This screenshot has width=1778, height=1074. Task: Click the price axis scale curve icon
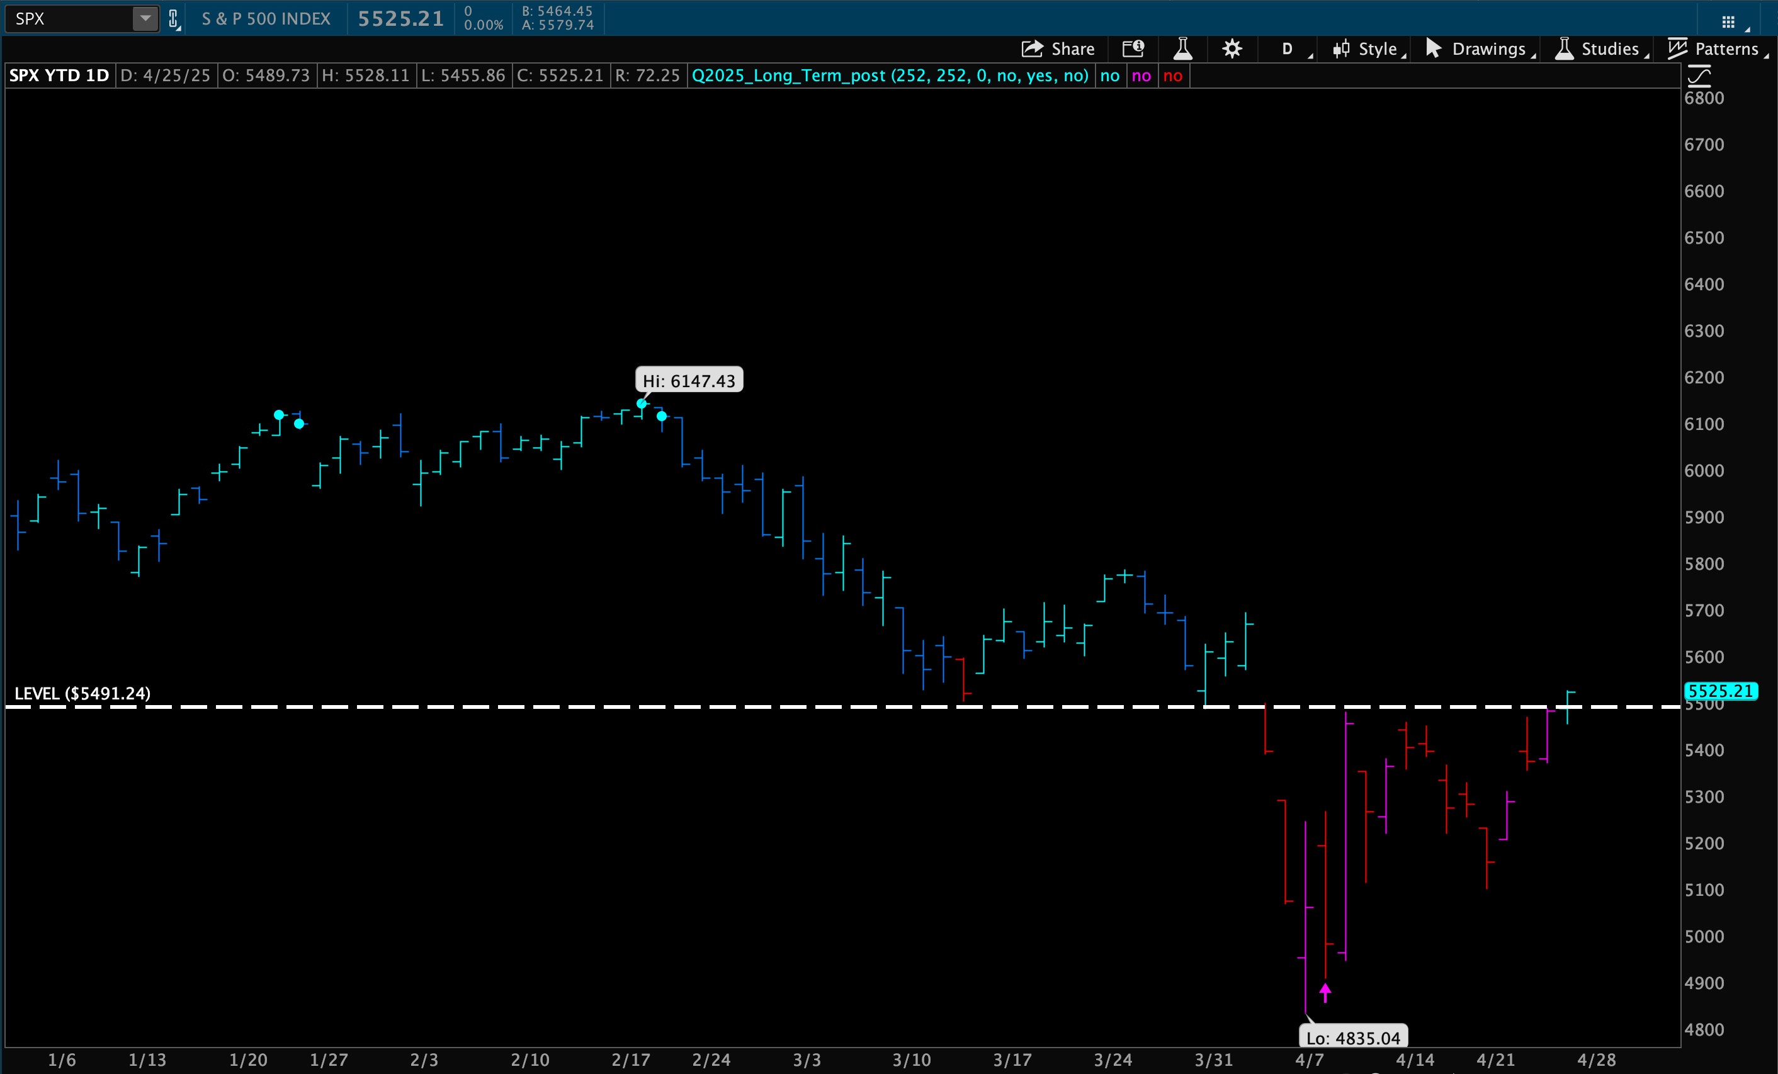[1699, 76]
